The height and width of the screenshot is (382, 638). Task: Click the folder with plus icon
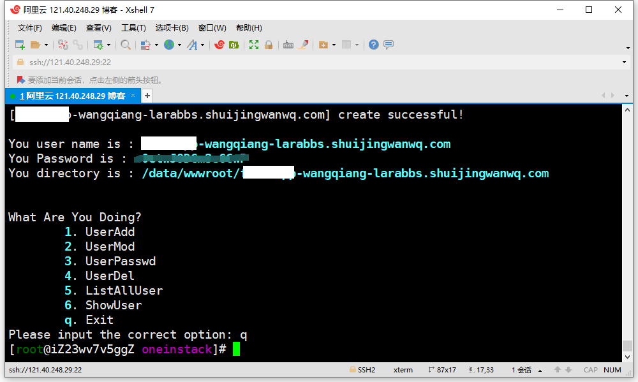point(323,45)
